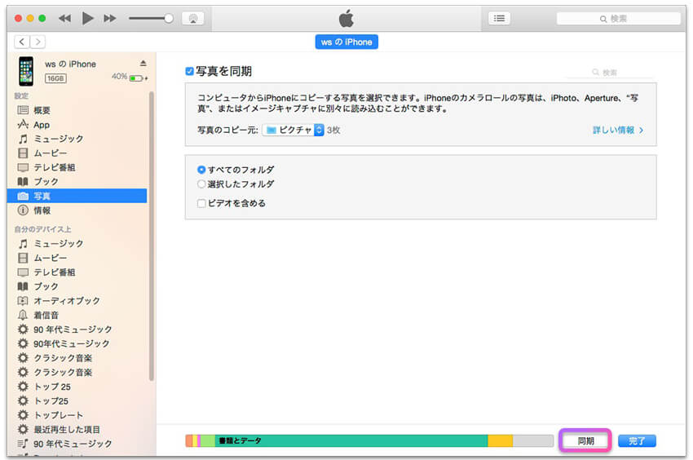
Task: Click 詳しい情報 link
Action: point(618,130)
